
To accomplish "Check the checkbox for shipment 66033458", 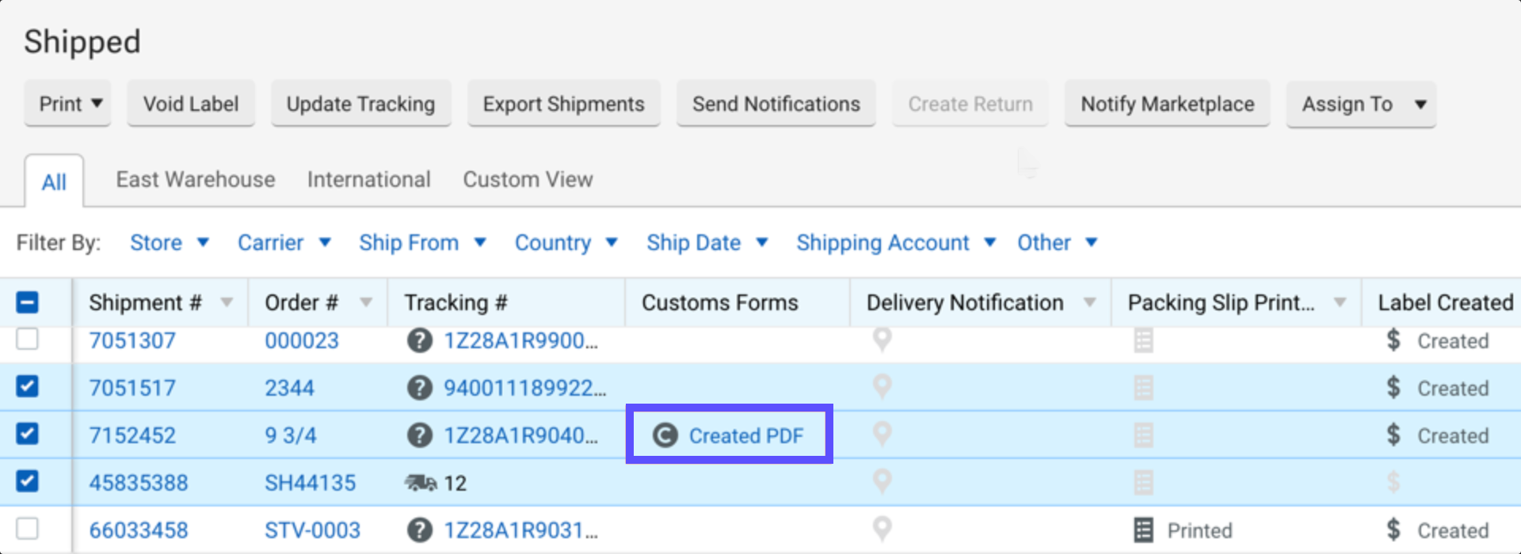I will point(29,529).
